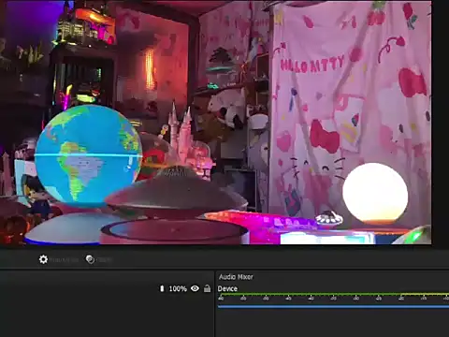This screenshot has width=449, height=337.
Task: Open source Filters via the circles icon
Action: tap(90, 259)
